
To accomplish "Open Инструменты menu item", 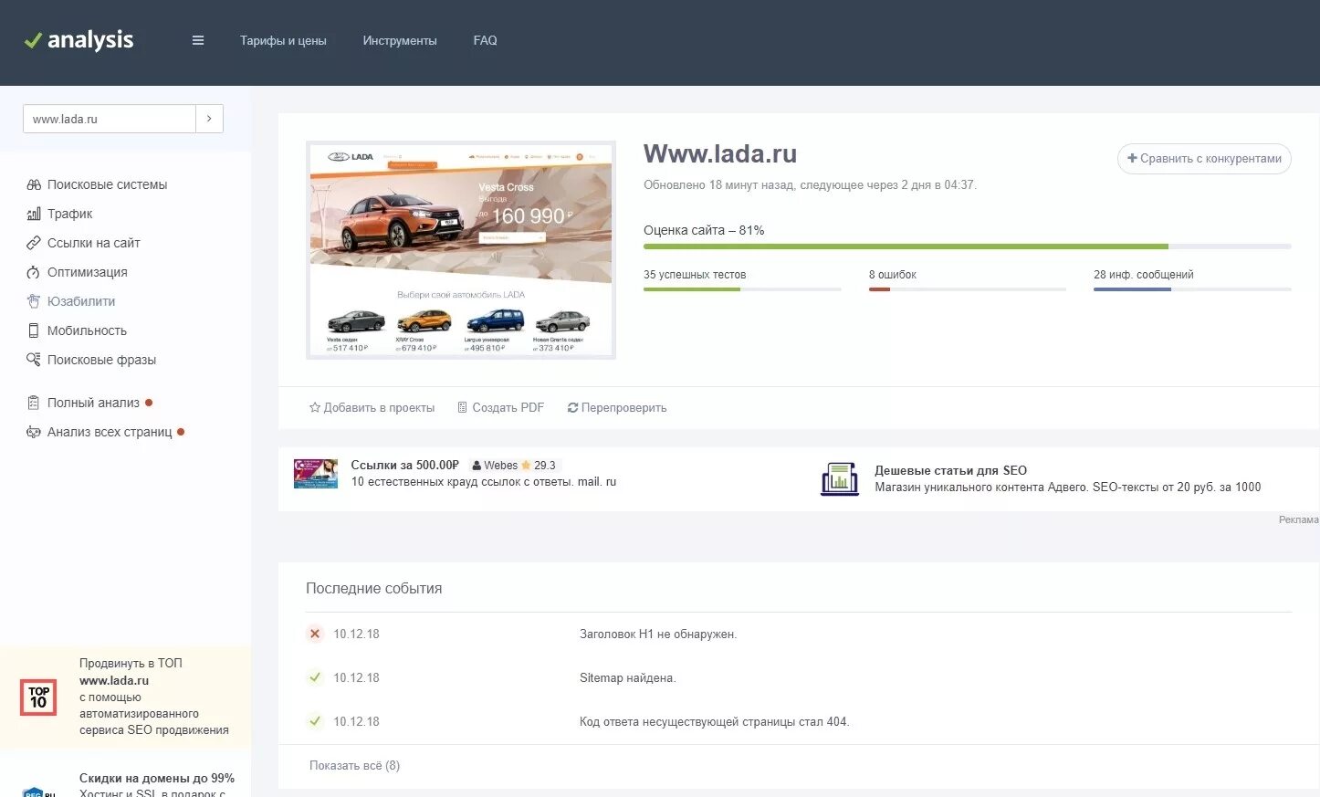I will (400, 40).
